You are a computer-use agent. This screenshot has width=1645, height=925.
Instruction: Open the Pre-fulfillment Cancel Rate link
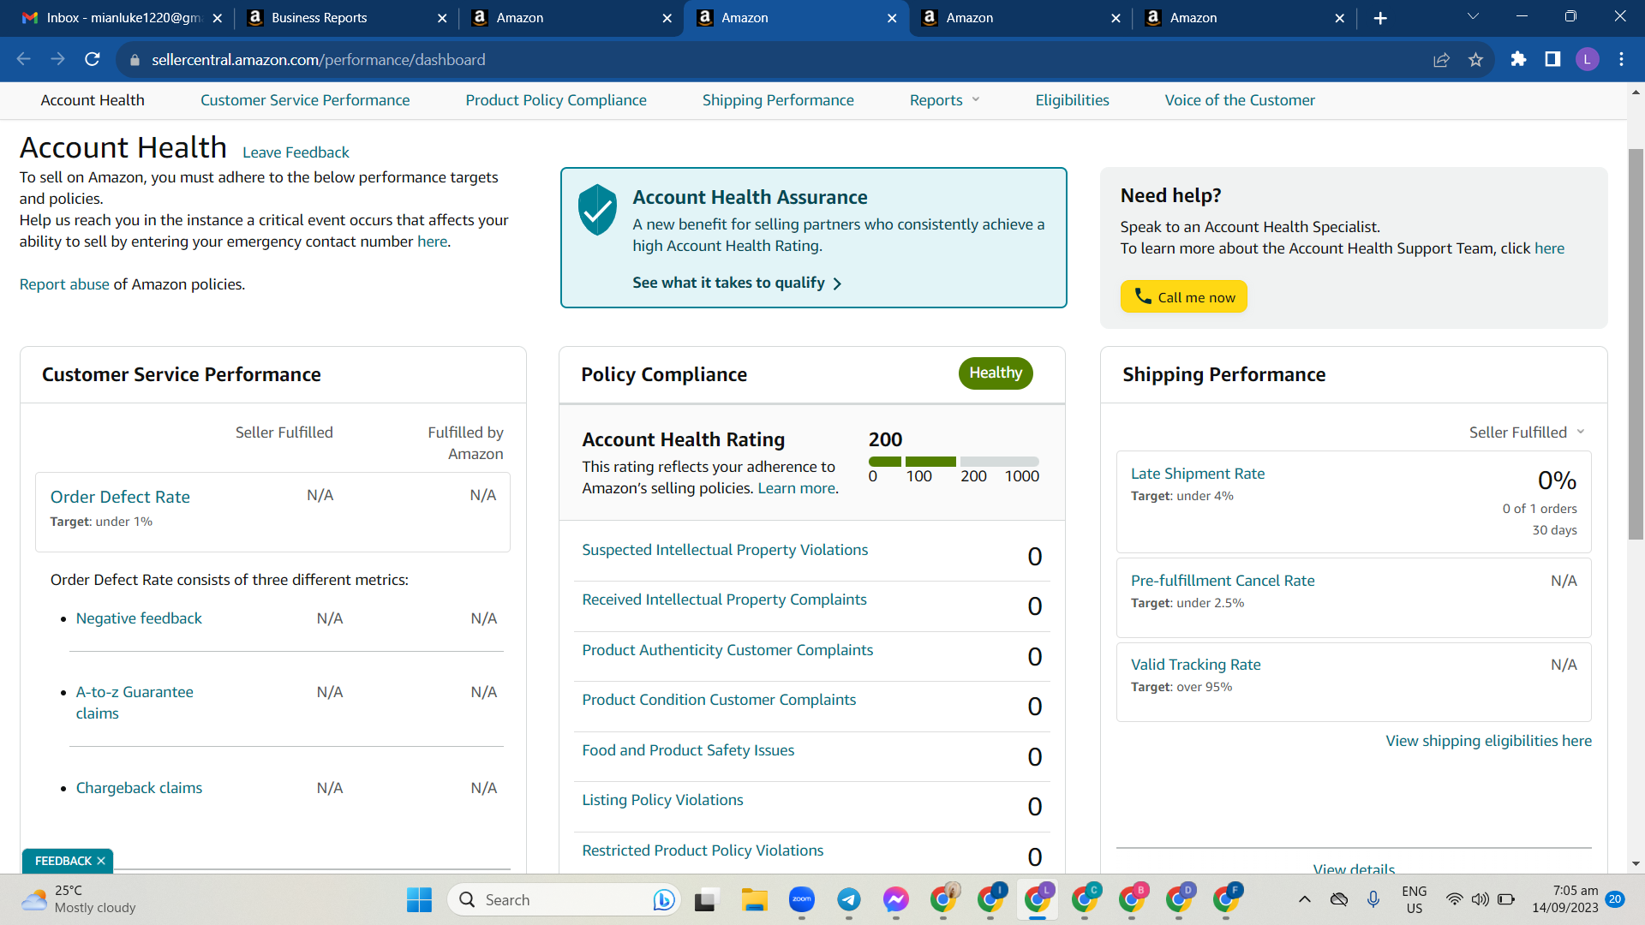[x=1223, y=581]
